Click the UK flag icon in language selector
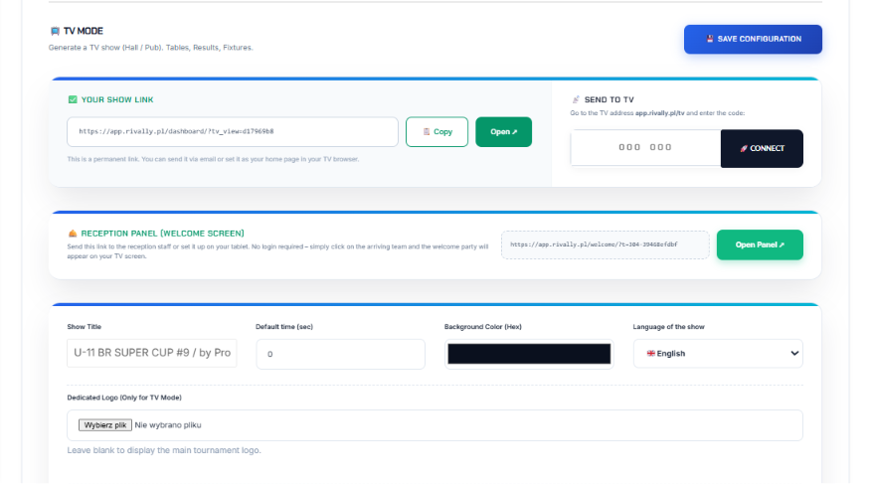 (x=650, y=354)
